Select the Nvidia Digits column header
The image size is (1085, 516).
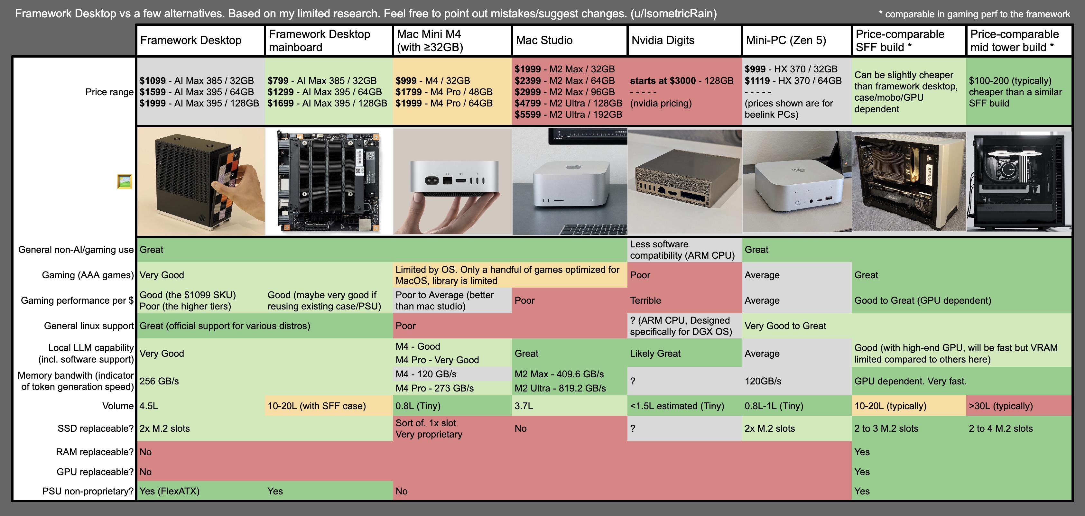click(x=663, y=41)
